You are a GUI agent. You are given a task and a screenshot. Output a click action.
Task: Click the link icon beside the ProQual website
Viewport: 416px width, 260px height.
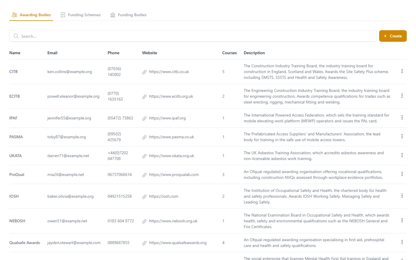pos(144,175)
